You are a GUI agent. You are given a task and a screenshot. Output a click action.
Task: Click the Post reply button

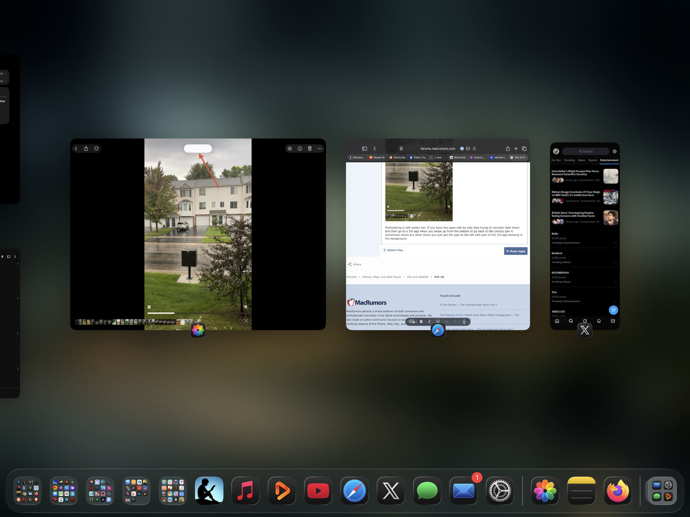pyautogui.click(x=515, y=251)
